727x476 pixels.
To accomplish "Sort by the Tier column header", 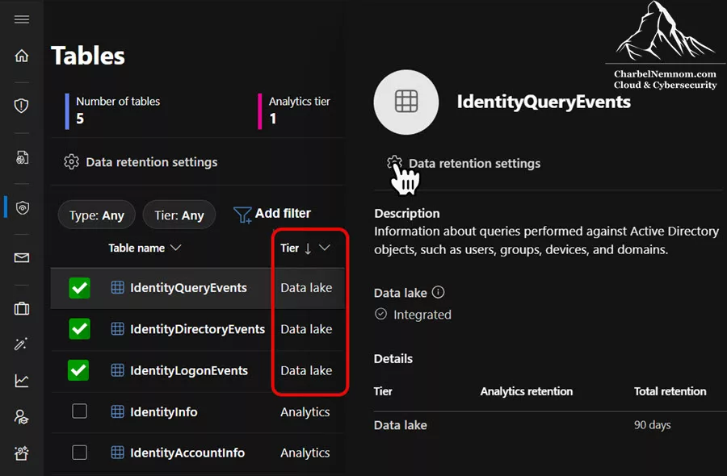I will coord(290,248).
